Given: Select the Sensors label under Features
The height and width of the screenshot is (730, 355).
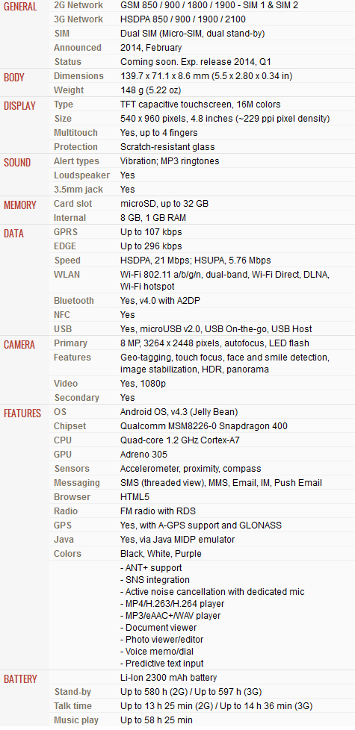Looking at the screenshot, I should pyautogui.click(x=72, y=468).
